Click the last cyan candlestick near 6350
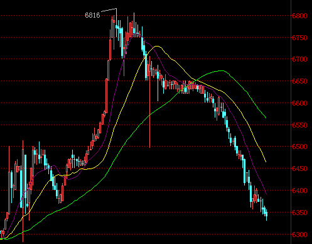The height and width of the screenshot is (244, 312). [x=266, y=214]
